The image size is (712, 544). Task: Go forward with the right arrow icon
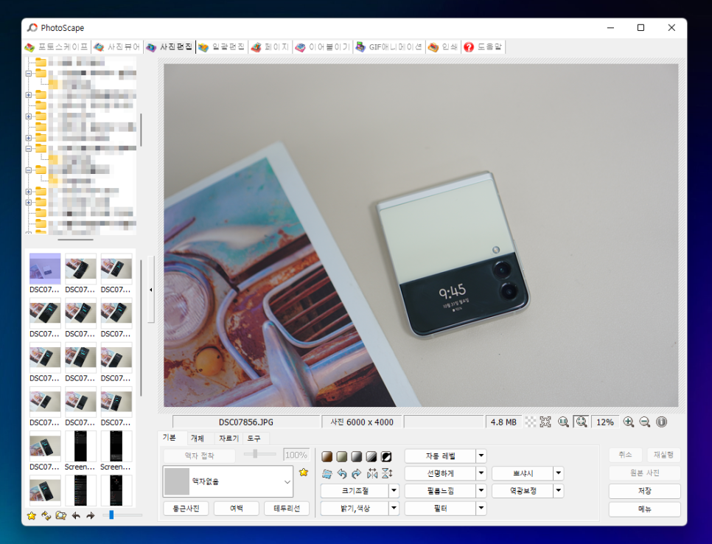[x=91, y=515]
